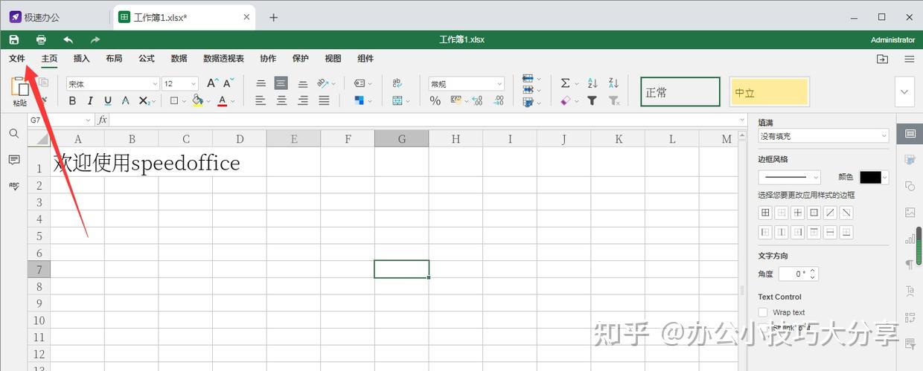Open chart settings in right sidebar
Image resolution: width=923 pixels, height=371 pixels.
tap(910, 239)
